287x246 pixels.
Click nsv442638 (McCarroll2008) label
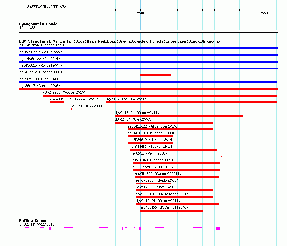pyautogui.click(x=152, y=133)
